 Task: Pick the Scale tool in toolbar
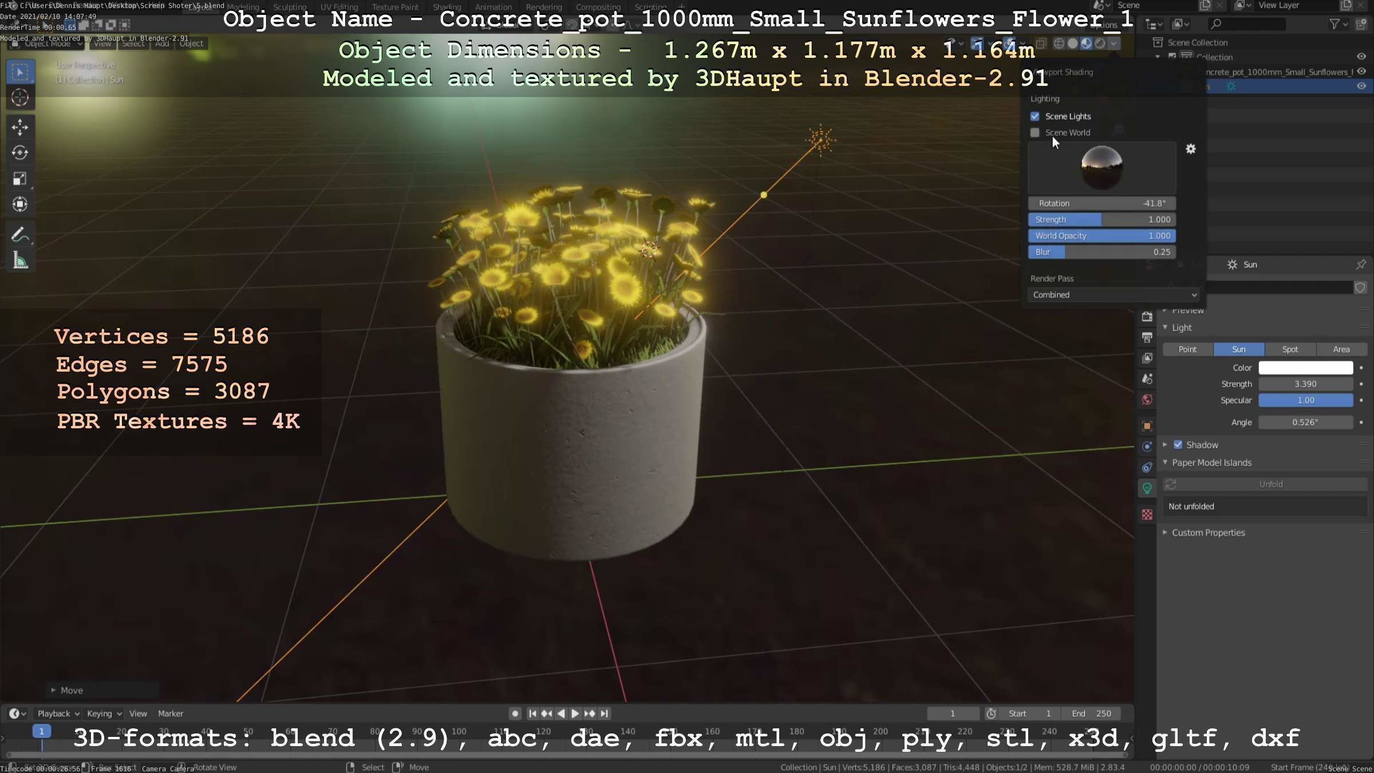click(x=20, y=179)
